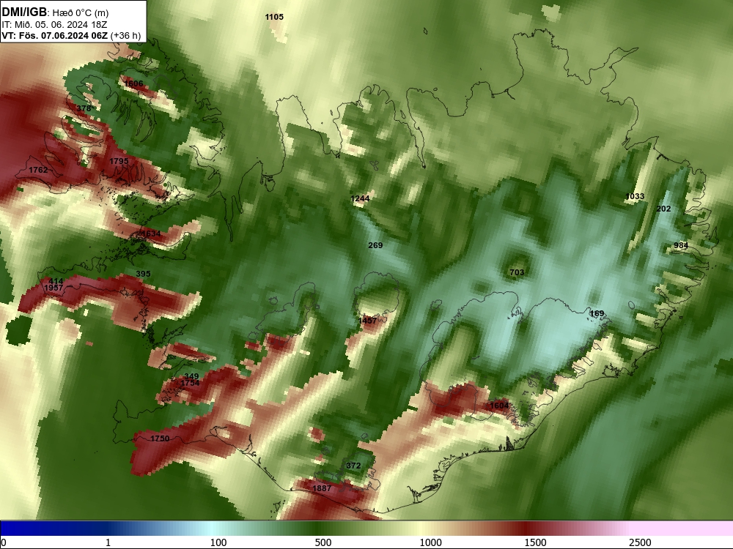This screenshot has width=733, height=549.
Task: Click the color scale tick label 2500
Action: (640, 542)
